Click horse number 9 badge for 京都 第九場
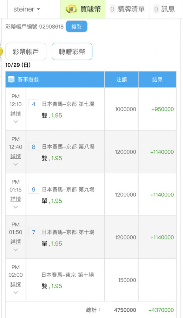Viewport: 183px width, 318px height. click(x=34, y=190)
